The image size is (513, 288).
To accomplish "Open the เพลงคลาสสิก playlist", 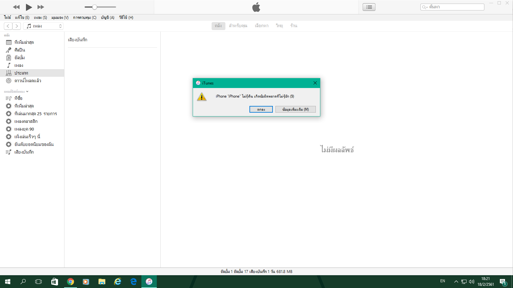I will pyautogui.click(x=32, y=121).
